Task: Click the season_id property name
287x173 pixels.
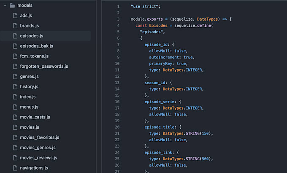Action: 155,83
